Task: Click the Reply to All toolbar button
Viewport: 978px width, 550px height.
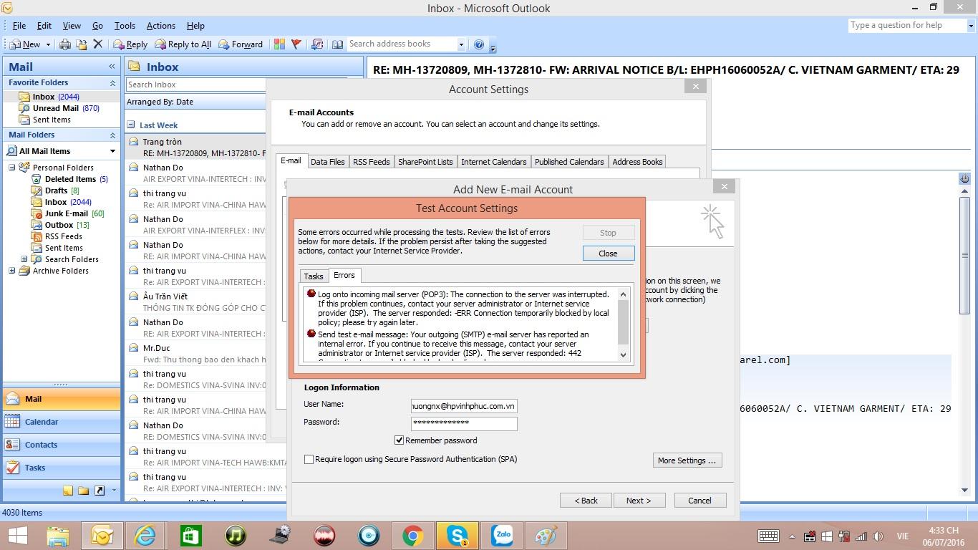Action: [183, 44]
